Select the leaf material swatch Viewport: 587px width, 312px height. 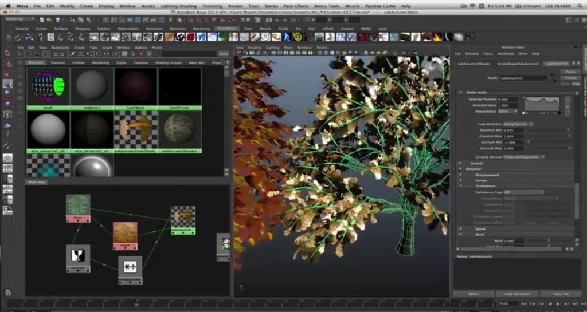click(48, 86)
